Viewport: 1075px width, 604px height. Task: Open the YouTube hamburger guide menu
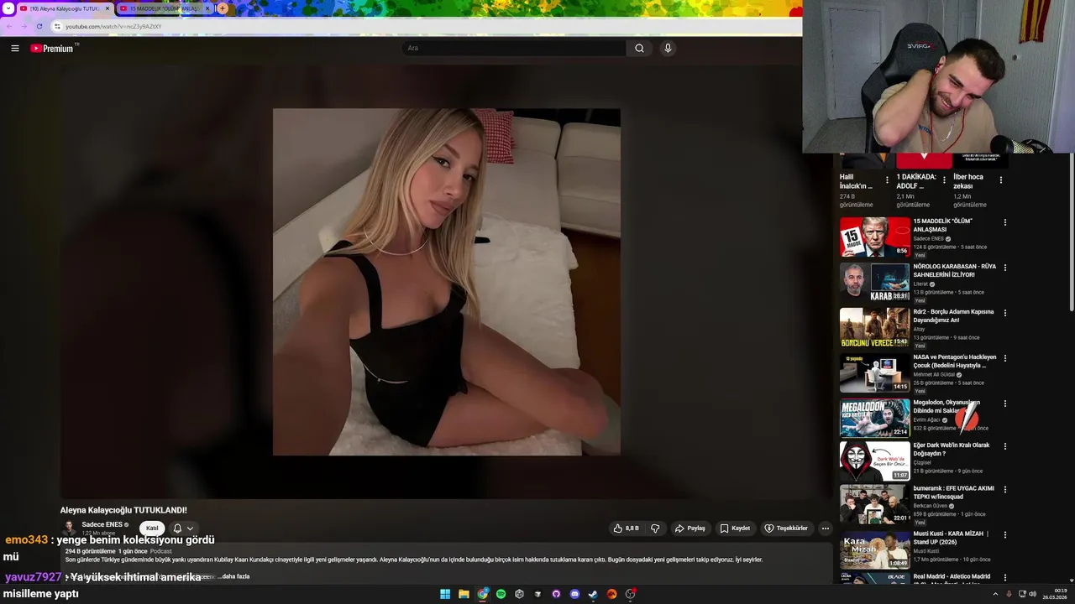pos(14,49)
